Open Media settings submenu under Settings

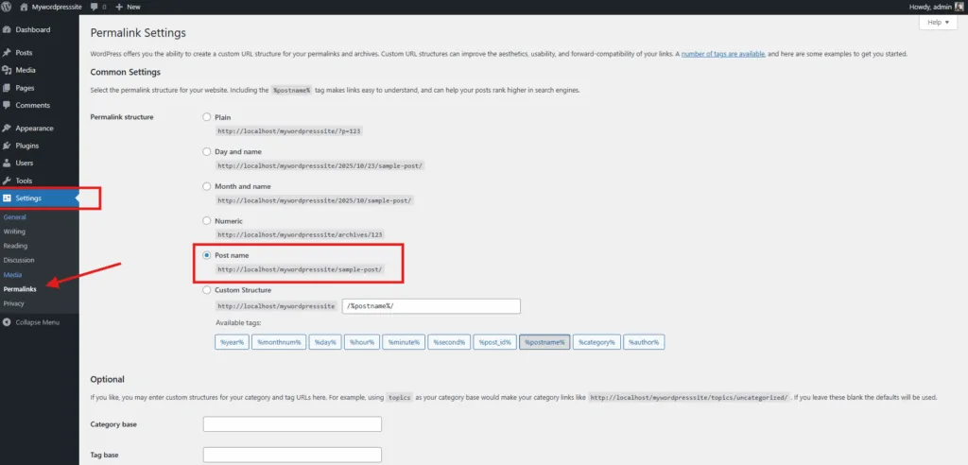tap(12, 275)
